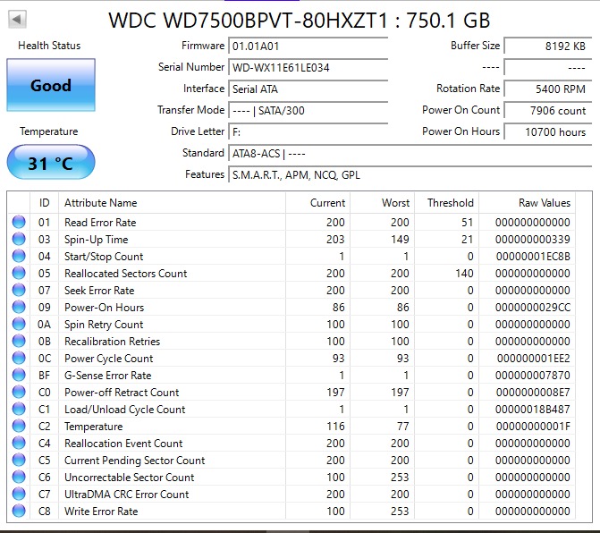Click the status icon for Current Pending Sector Count
The width and height of the screenshot is (600, 533).
tap(19, 460)
